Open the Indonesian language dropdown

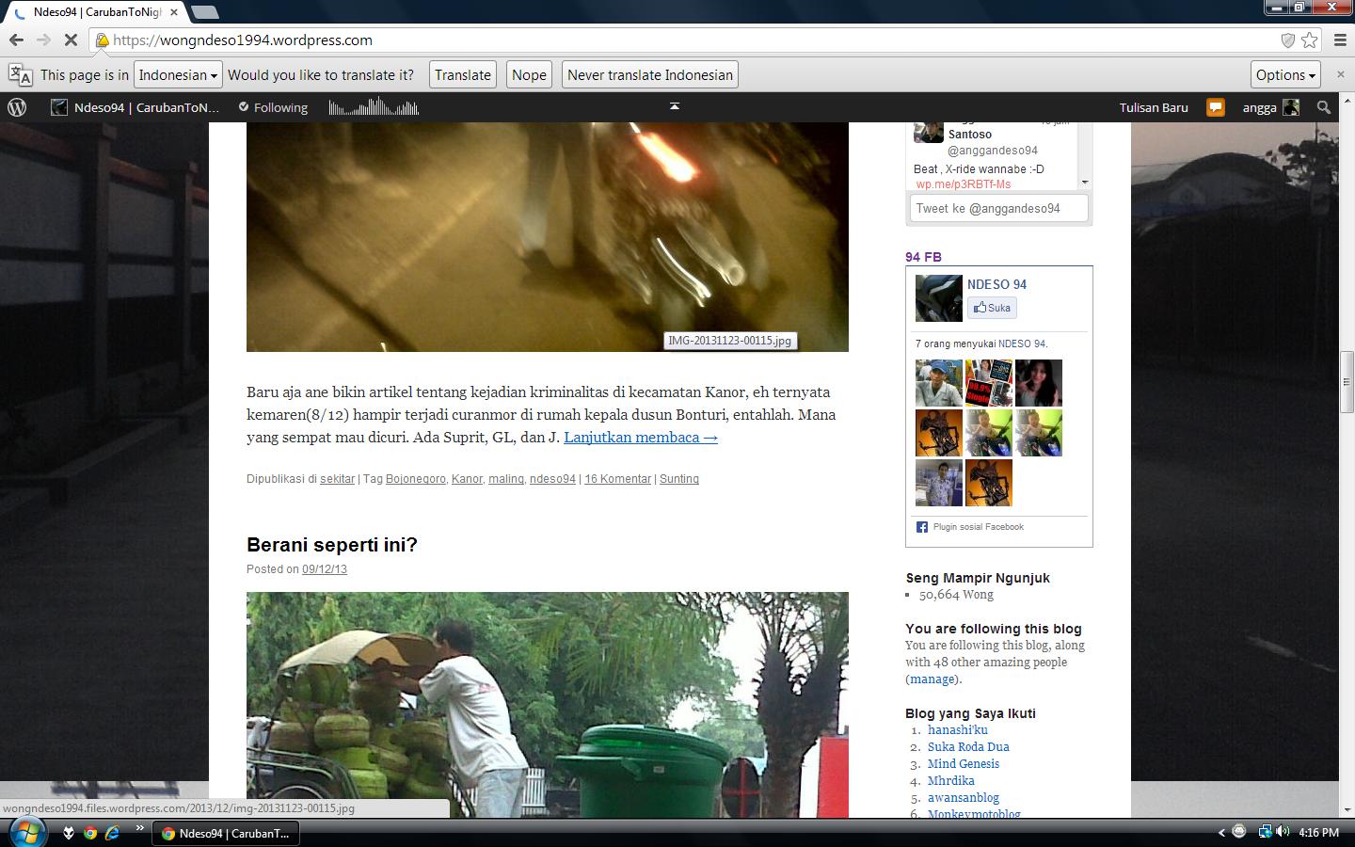pyautogui.click(x=178, y=75)
